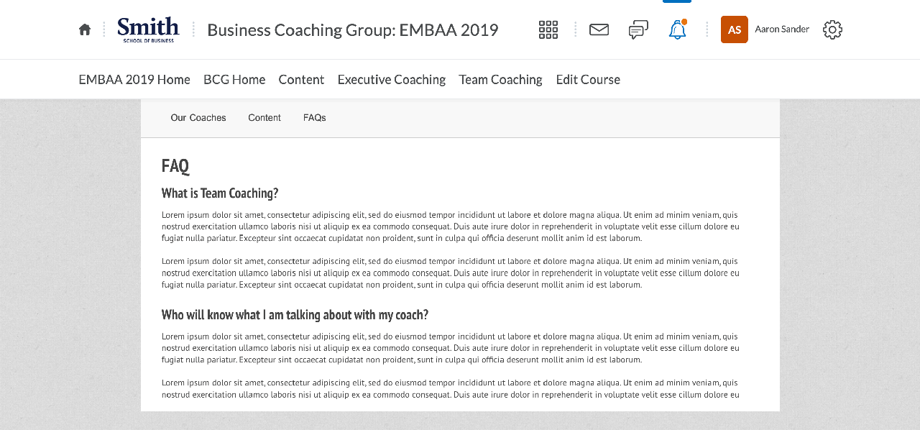Click Edit Course link
This screenshot has width=920, height=430.
point(588,79)
